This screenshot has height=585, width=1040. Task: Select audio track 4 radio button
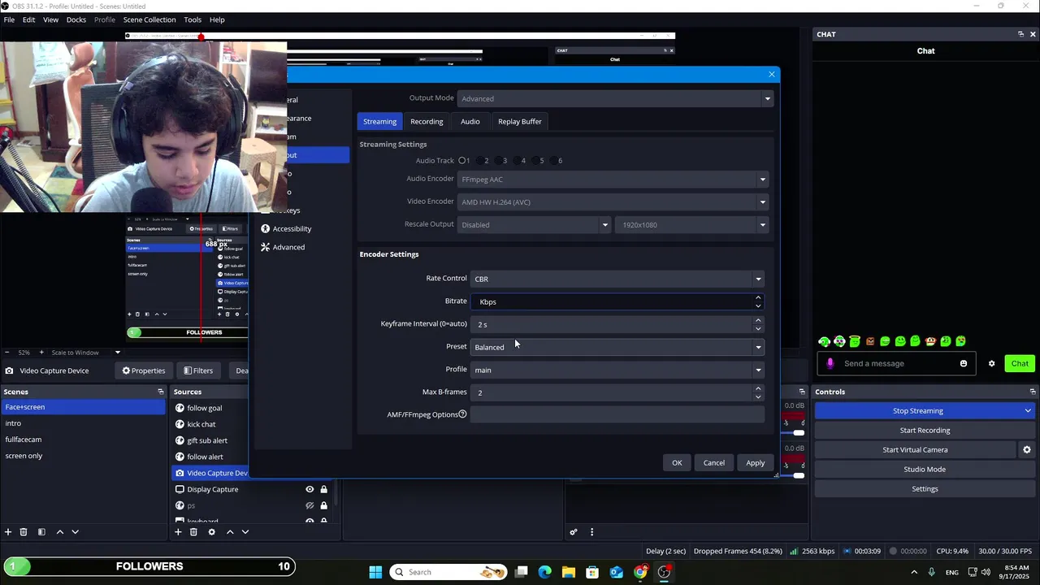point(517,161)
